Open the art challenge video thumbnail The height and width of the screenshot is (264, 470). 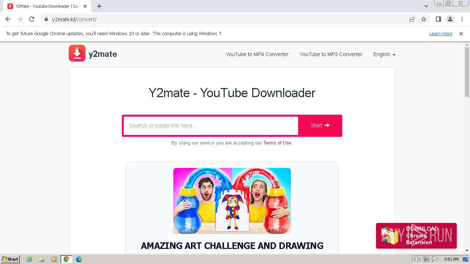pyautogui.click(x=232, y=201)
